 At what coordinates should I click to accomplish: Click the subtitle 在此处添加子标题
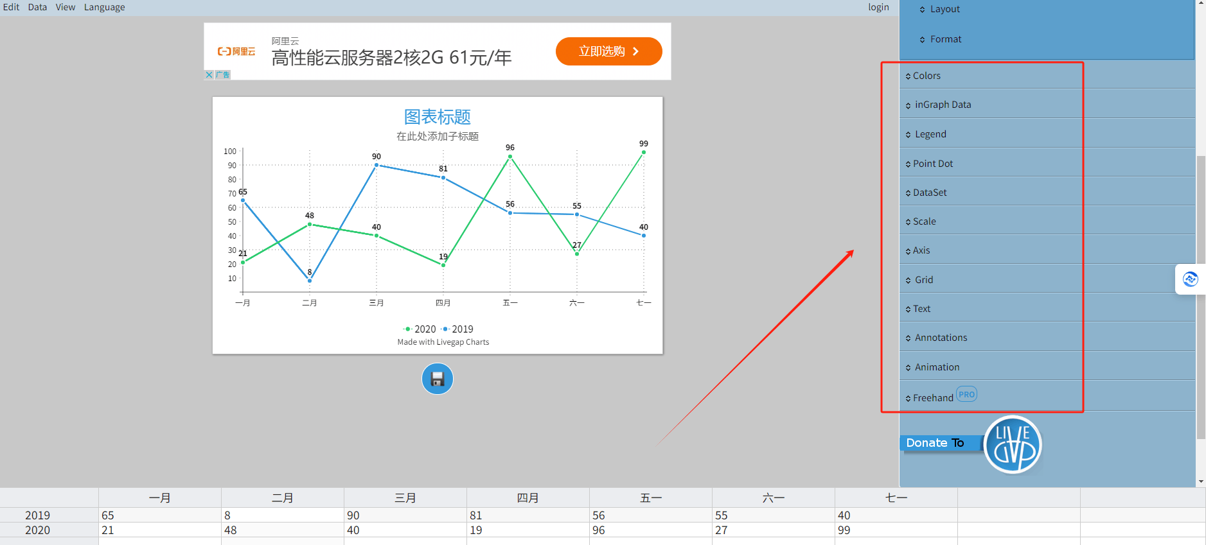coord(438,136)
